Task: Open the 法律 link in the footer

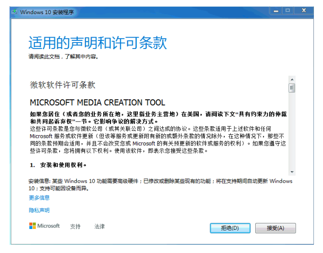Action: 100,226
